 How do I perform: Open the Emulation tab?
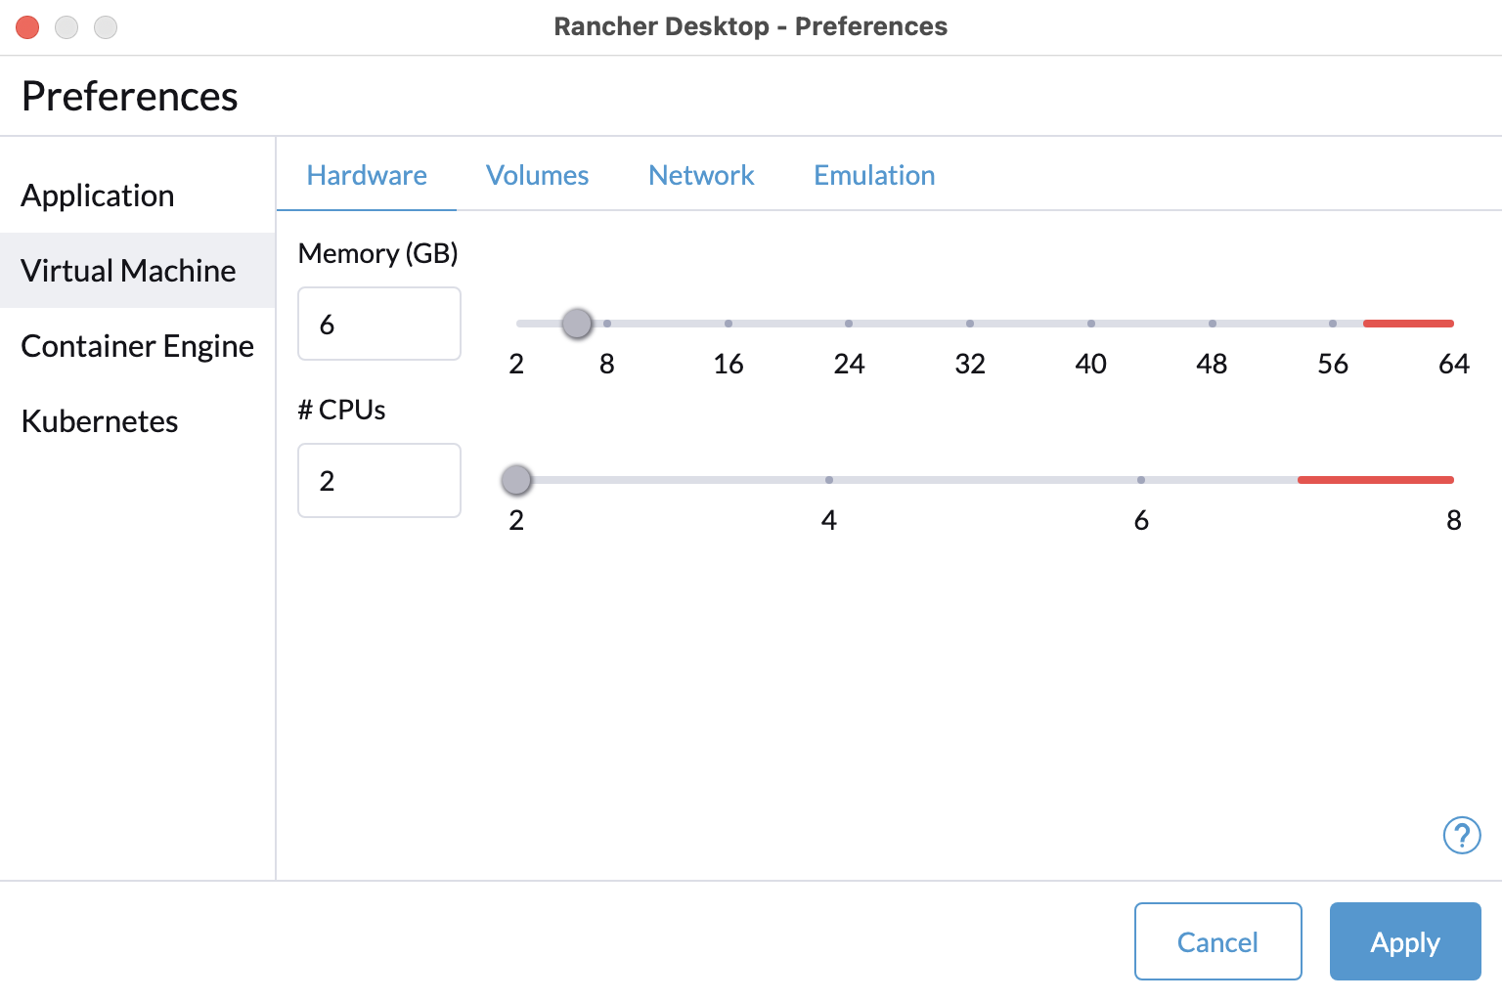[x=874, y=175]
